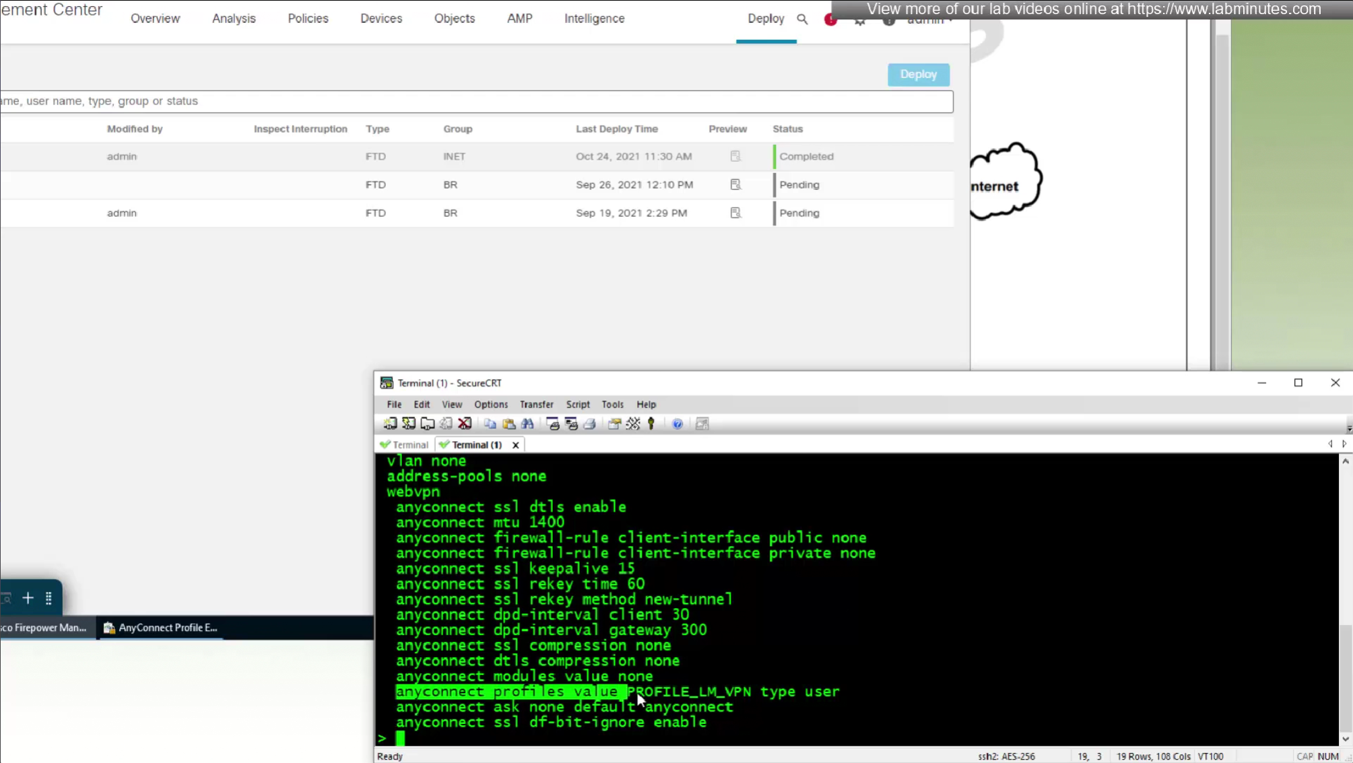
Task: Expand the toolbar overflow chevron
Action: click(x=1348, y=428)
